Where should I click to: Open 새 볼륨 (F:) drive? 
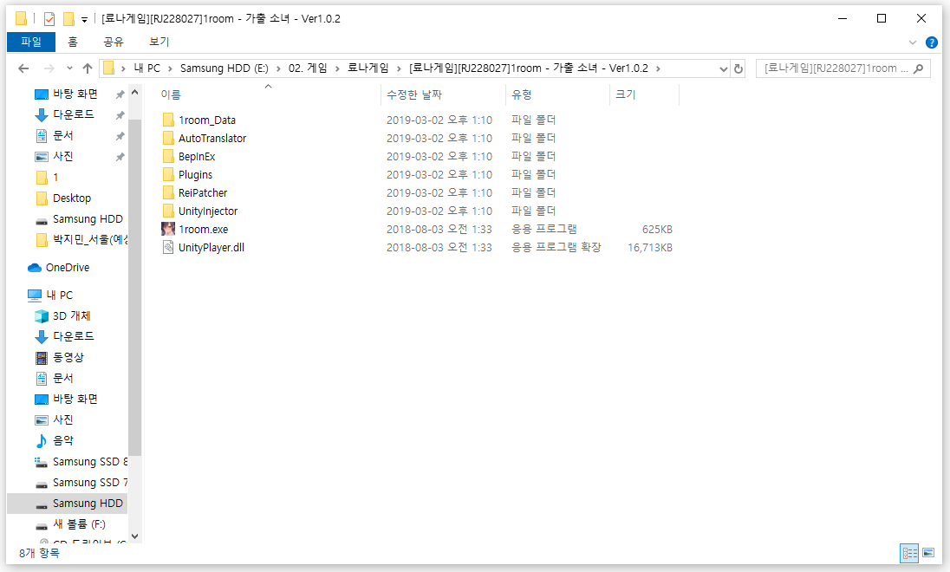coord(70,524)
